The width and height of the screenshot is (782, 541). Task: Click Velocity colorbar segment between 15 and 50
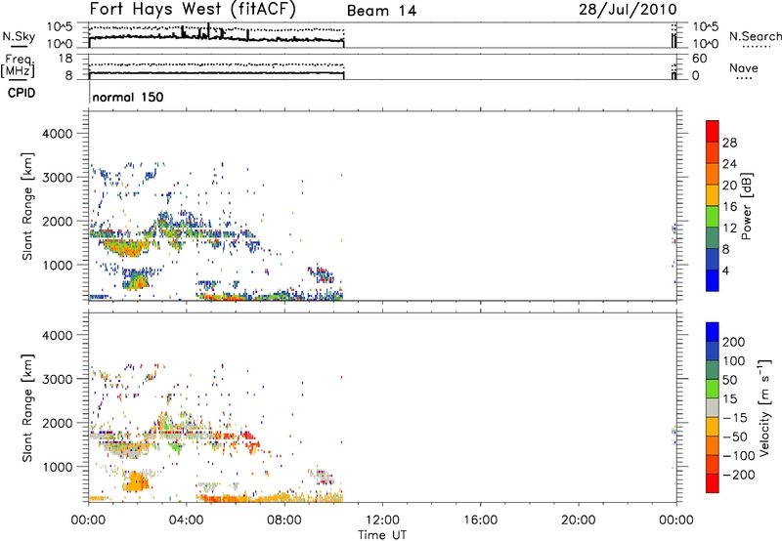point(713,389)
